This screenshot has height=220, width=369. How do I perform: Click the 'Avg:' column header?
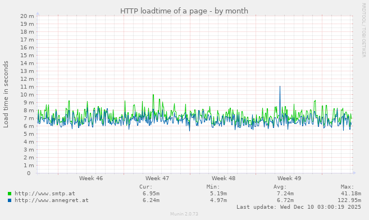(280, 187)
